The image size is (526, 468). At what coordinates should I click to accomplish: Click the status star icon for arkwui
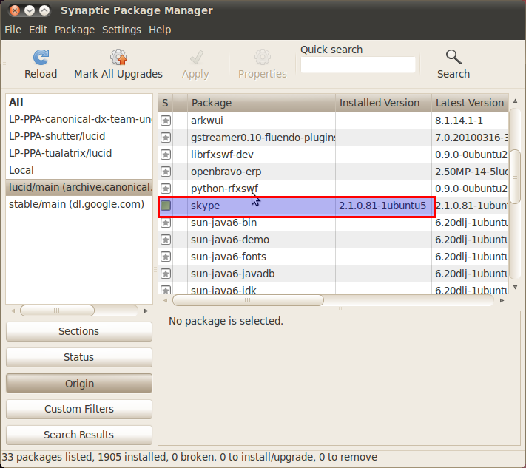click(166, 120)
